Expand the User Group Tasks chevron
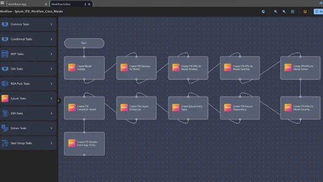The image size is (323, 182). [51, 143]
